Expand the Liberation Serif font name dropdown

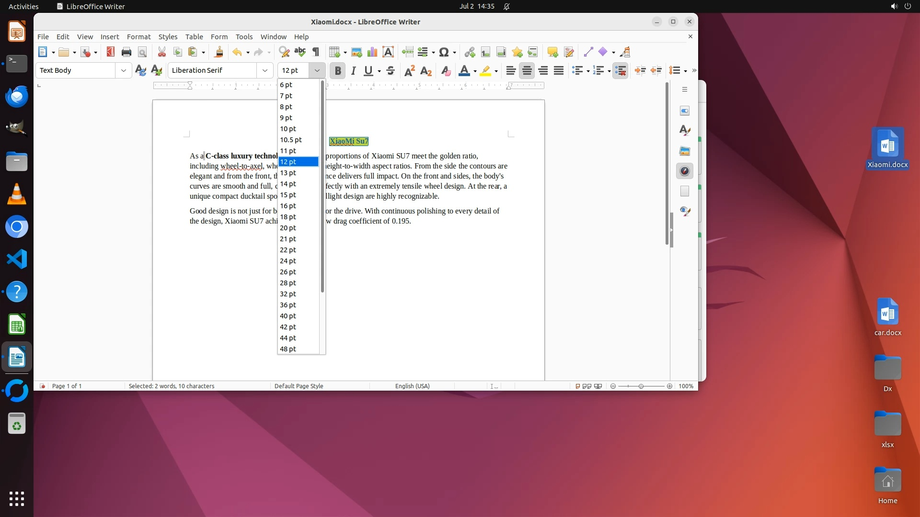(265, 70)
